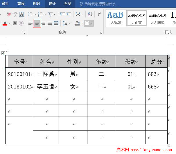Apply the 无间隔 style
The width and height of the screenshot is (176, 154).
pos(158,18)
